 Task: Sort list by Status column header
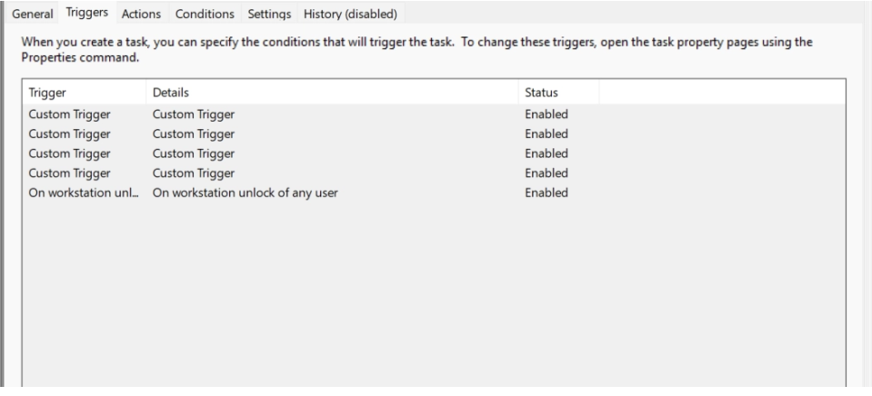(556, 93)
